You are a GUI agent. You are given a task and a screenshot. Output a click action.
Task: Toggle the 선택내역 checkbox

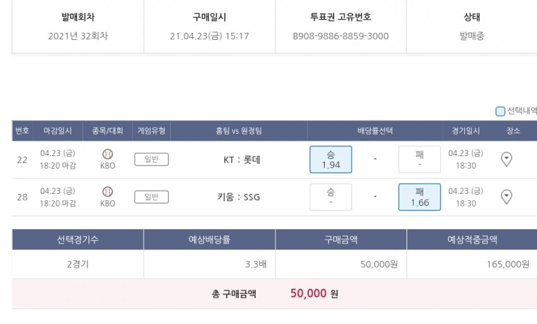[500, 111]
